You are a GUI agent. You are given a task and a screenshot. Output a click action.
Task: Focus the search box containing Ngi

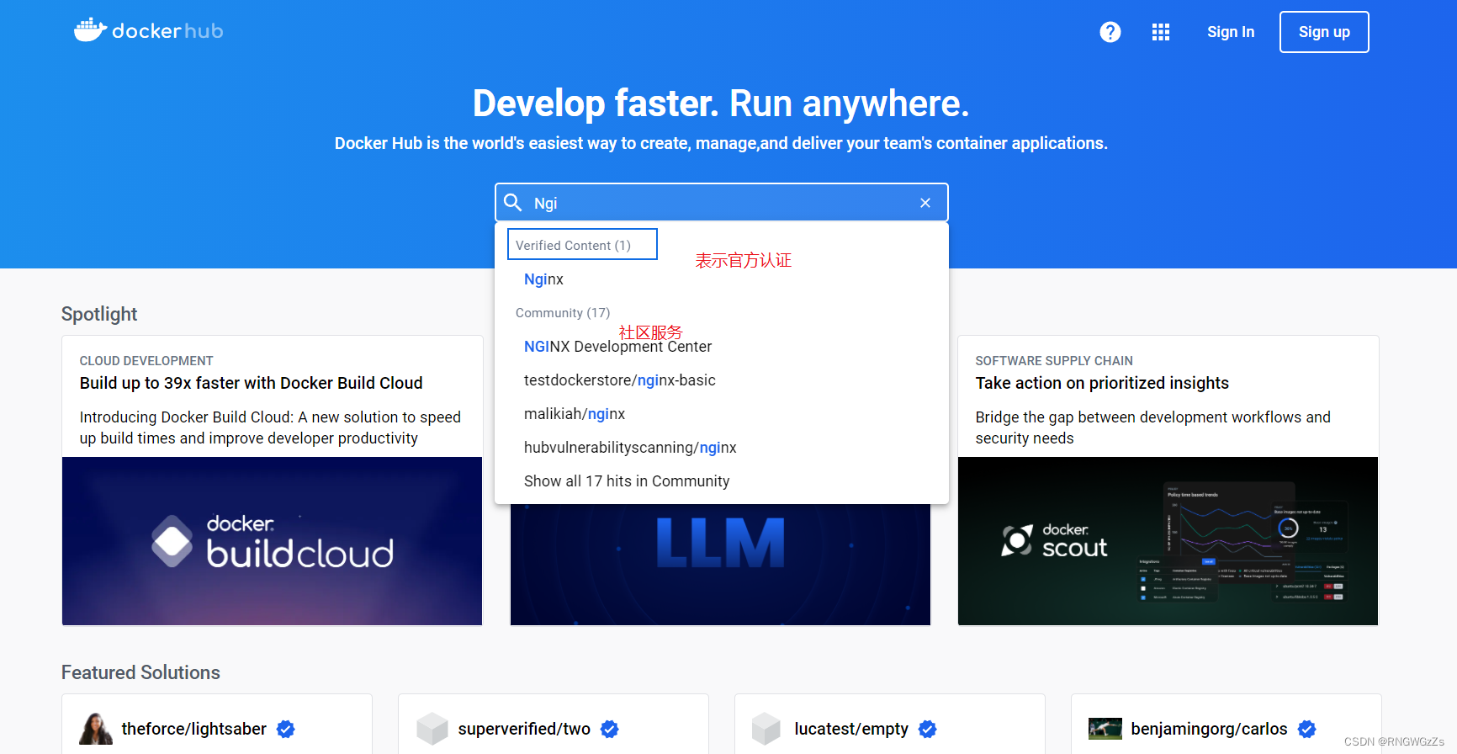(x=722, y=203)
